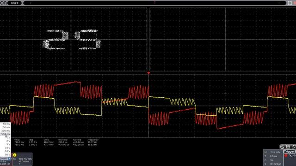296x166 pixels.
Task: Click the Vmax measurement readout
Action: tap(19, 142)
